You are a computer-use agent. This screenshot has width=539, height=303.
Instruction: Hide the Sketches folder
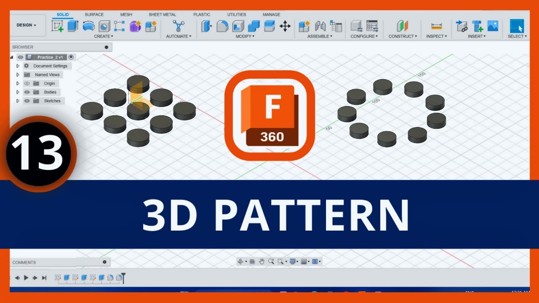pos(27,101)
